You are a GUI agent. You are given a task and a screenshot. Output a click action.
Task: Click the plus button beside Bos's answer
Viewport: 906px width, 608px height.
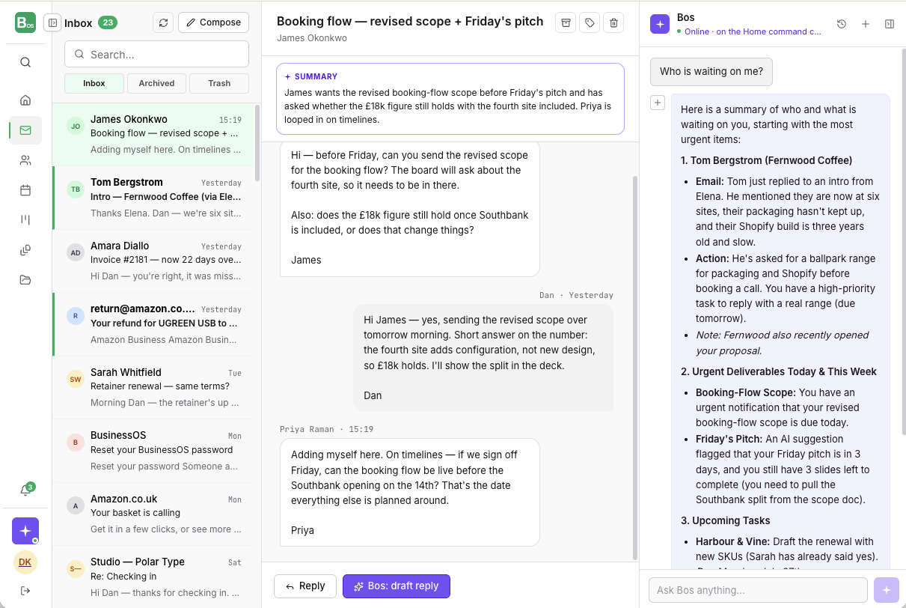click(x=658, y=103)
